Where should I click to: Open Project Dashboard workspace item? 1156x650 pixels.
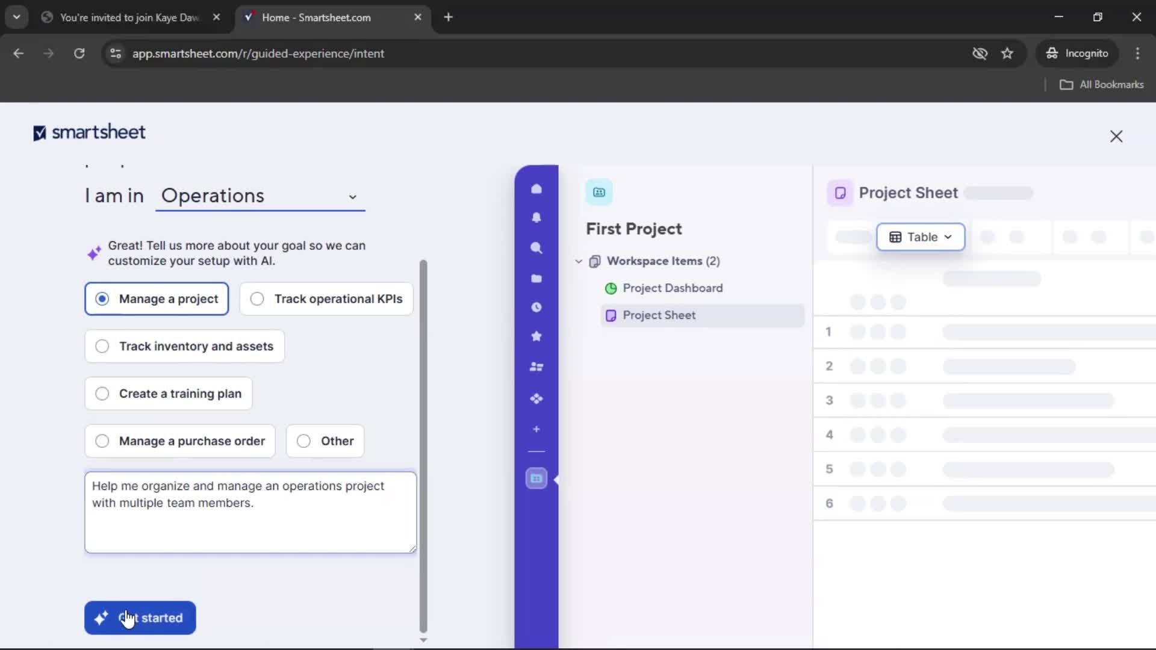click(672, 288)
